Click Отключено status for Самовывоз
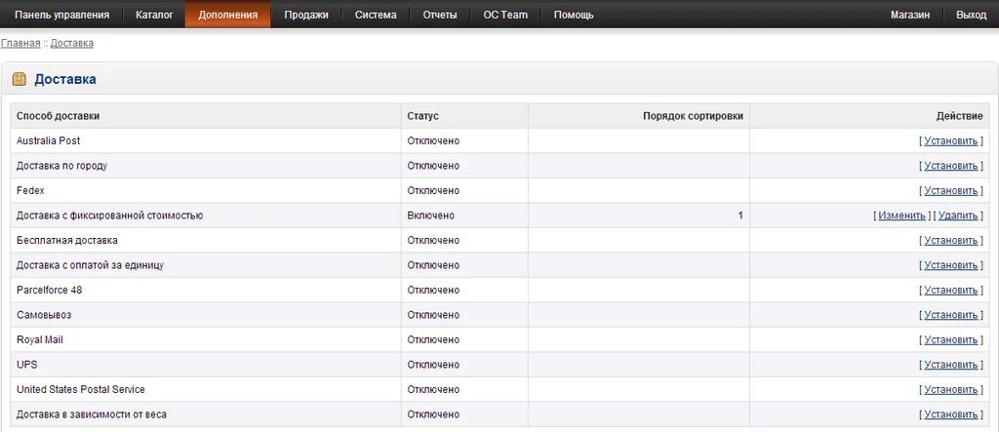999x432 pixels. 433,315
